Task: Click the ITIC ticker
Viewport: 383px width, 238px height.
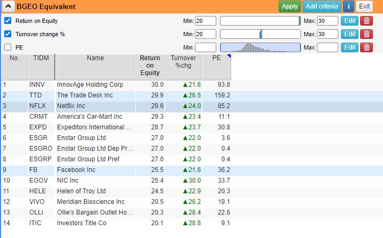Action: coord(35,223)
